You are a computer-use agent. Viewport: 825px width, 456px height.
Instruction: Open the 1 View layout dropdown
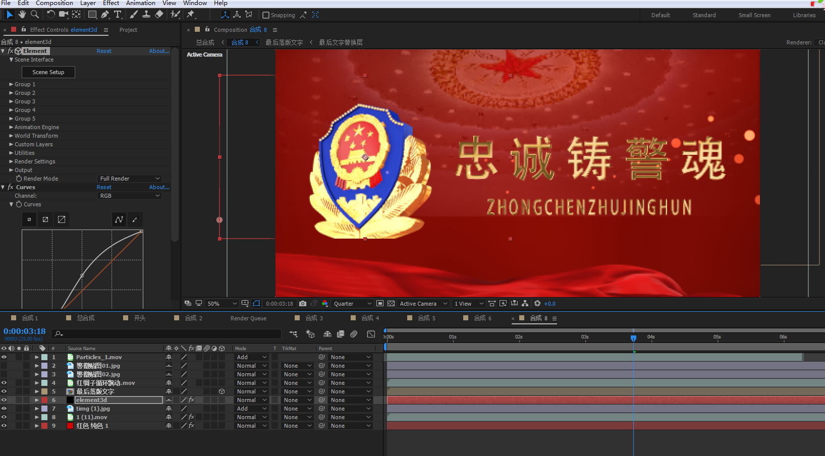(x=468, y=304)
